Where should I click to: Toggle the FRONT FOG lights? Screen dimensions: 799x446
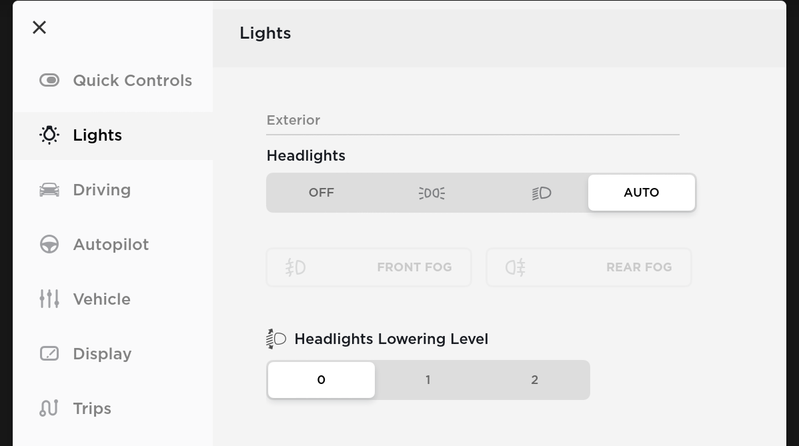[x=369, y=267]
